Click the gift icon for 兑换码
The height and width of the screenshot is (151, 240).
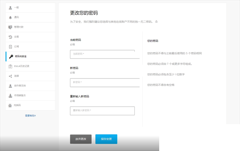[x=10, y=105]
